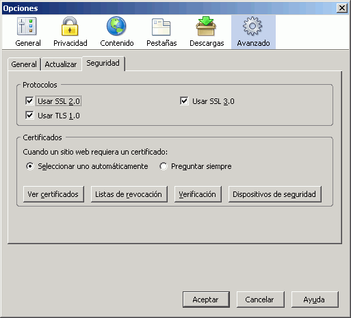The height and width of the screenshot is (318, 351).
Task: Open Ayuda for this dialog
Action: 315,300
